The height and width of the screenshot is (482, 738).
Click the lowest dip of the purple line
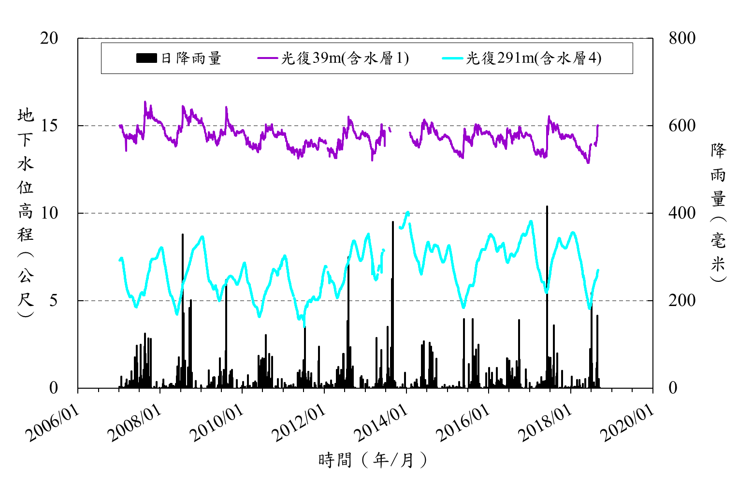[x=588, y=162]
